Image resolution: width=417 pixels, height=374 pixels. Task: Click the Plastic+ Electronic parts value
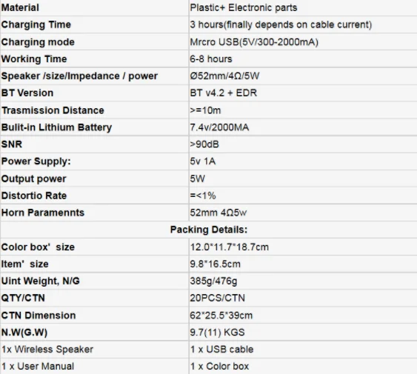pos(244,7)
